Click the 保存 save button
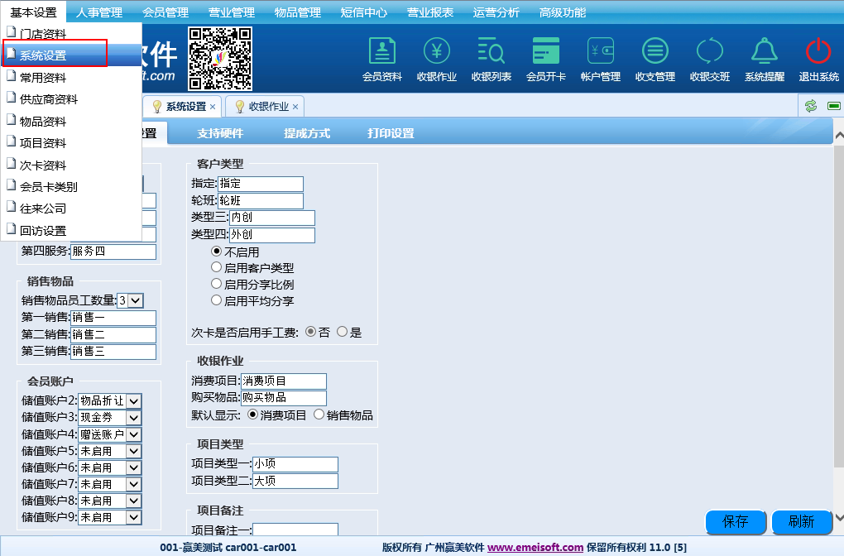Screen dimensions: 844x556 tap(736, 522)
